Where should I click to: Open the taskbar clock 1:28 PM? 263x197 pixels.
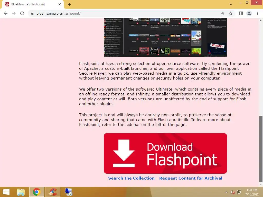252,192
